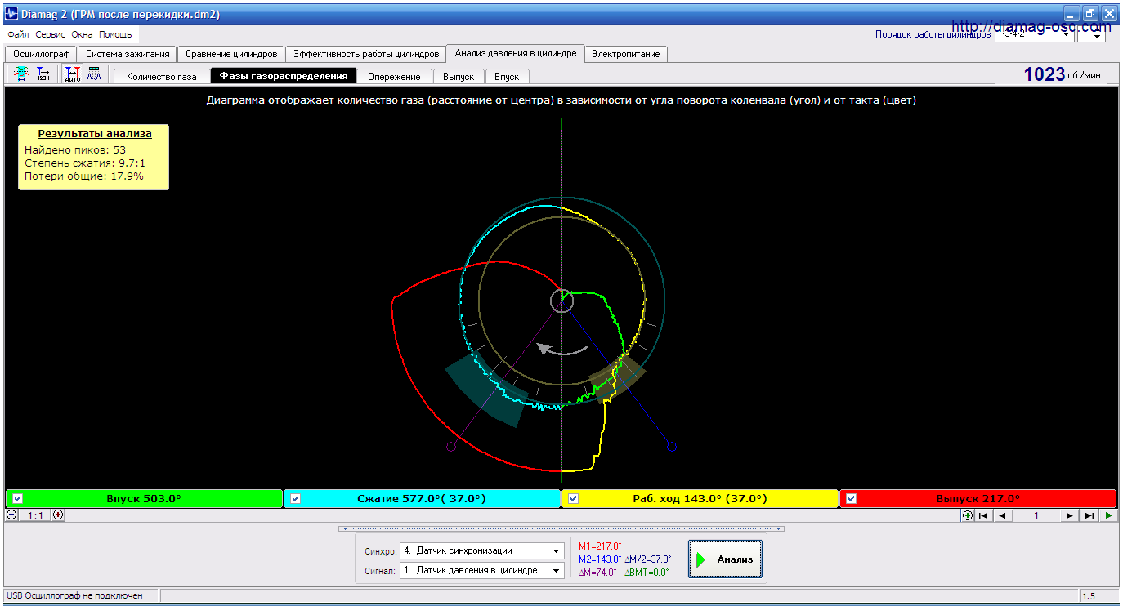
Task: Click the yellow Раб. ход color bar
Action: [x=700, y=498]
